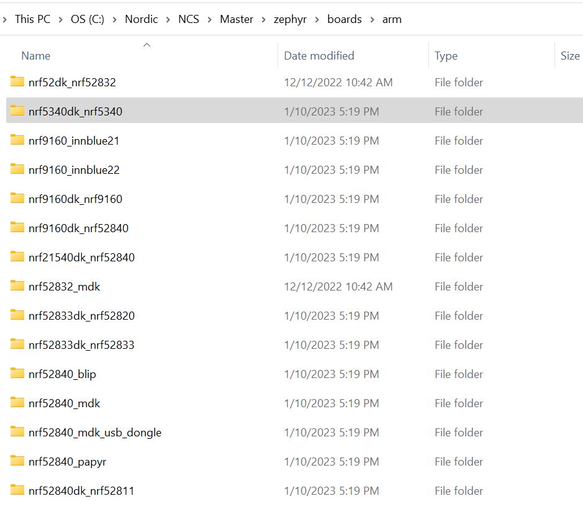Click the nrf52dk_nrf52832 folder icon
The height and width of the screenshot is (509, 583).
pyautogui.click(x=17, y=82)
